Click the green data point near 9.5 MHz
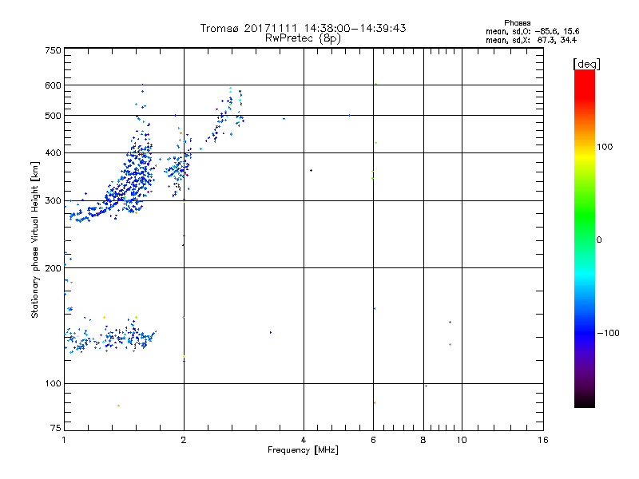The width and height of the screenshot is (639, 479). point(450,345)
